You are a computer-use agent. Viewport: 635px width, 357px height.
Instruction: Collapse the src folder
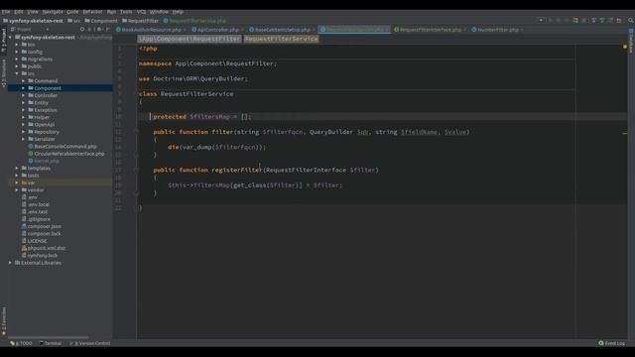click(17, 73)
